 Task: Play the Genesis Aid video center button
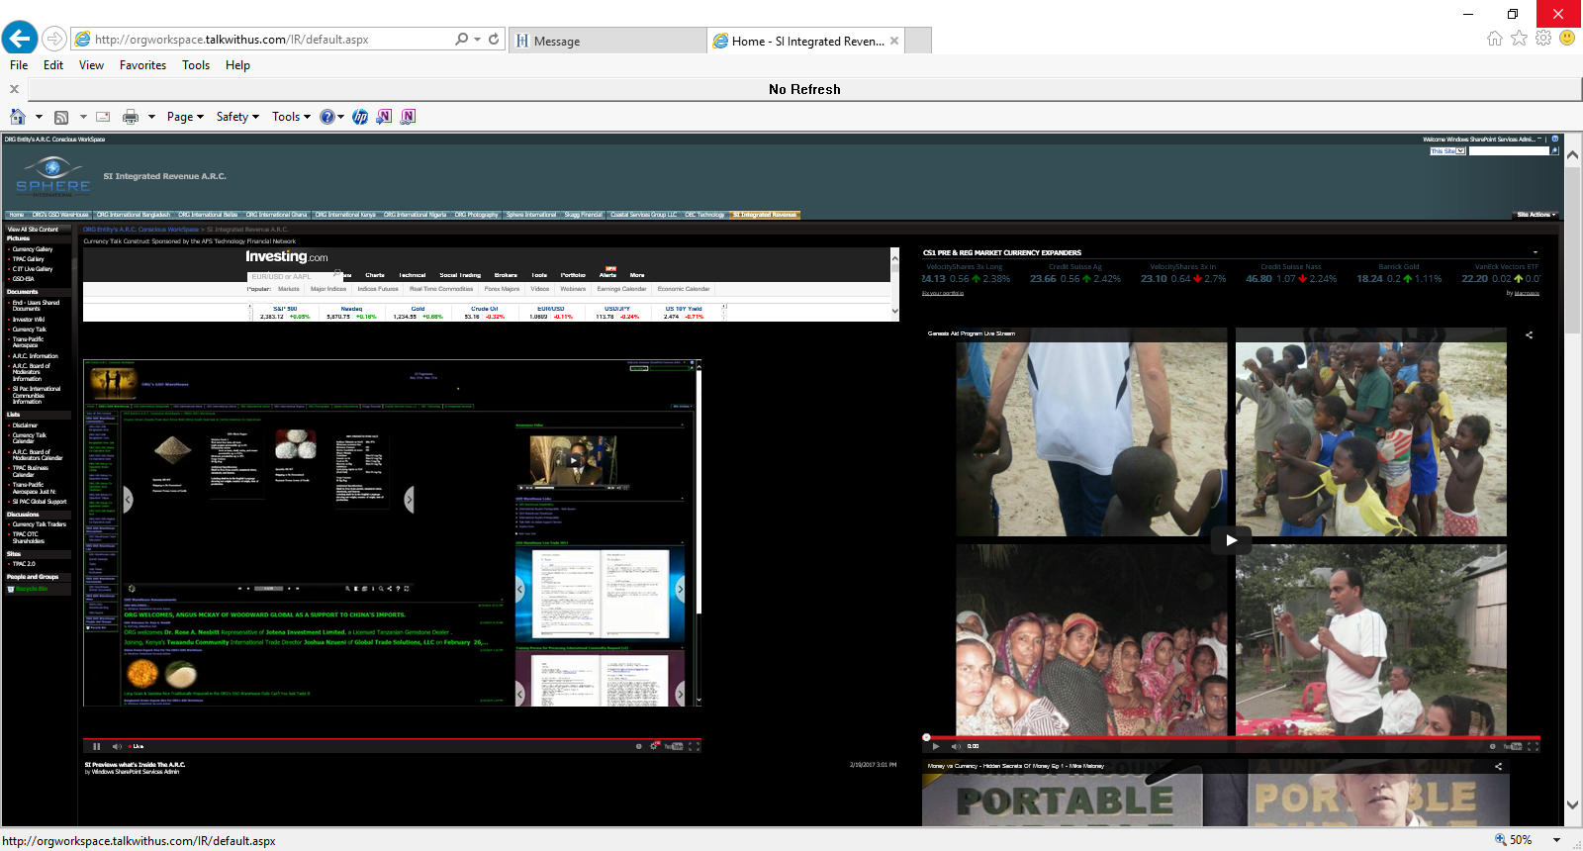[x=1231, y=540]
